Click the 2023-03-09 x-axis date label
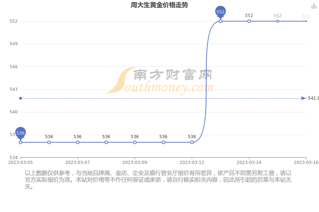Viewport: 319px width, 212px height. (135, 163)
